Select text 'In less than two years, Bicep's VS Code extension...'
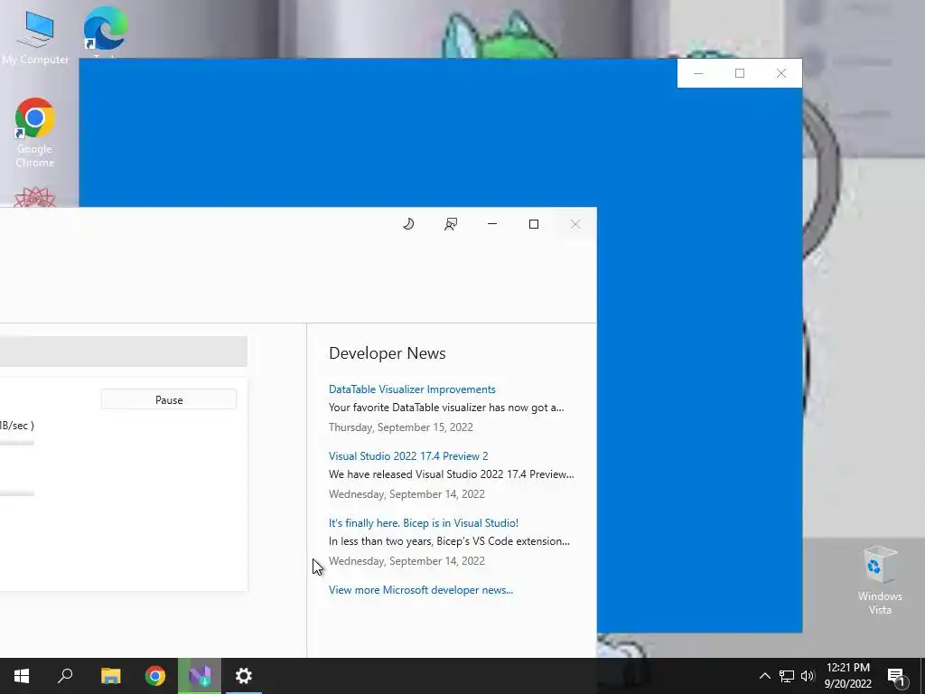 [449, 541]
